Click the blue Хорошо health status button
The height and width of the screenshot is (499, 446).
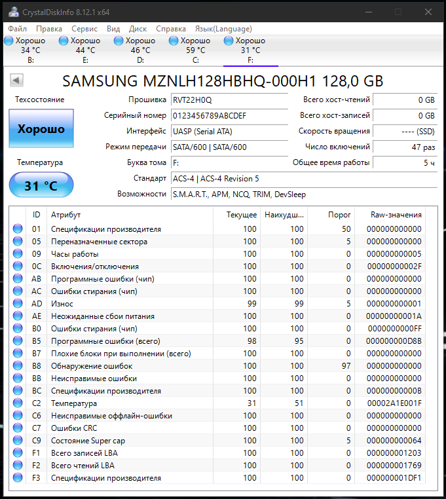click(x=41, y=129)
